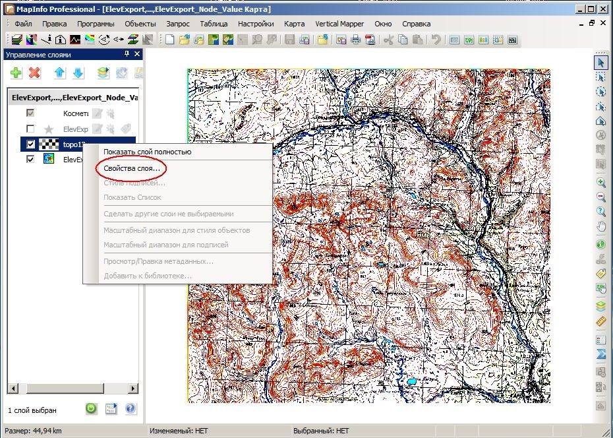Open the Объекты menu
This screenshot has height=438, width=613.
click(140, 24)
